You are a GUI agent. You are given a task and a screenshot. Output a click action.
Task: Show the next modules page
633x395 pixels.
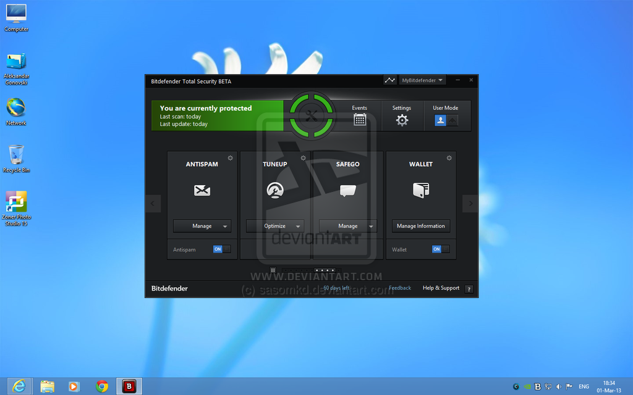click(x=470, y=204)
